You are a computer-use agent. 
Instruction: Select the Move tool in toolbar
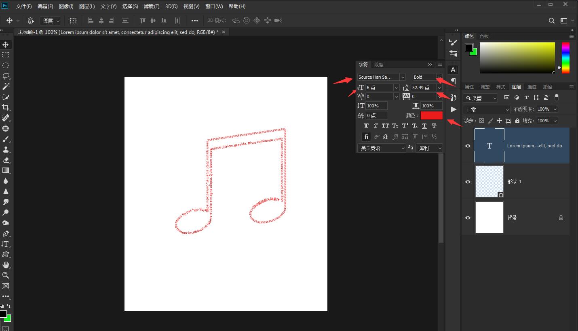click(6, 44)
